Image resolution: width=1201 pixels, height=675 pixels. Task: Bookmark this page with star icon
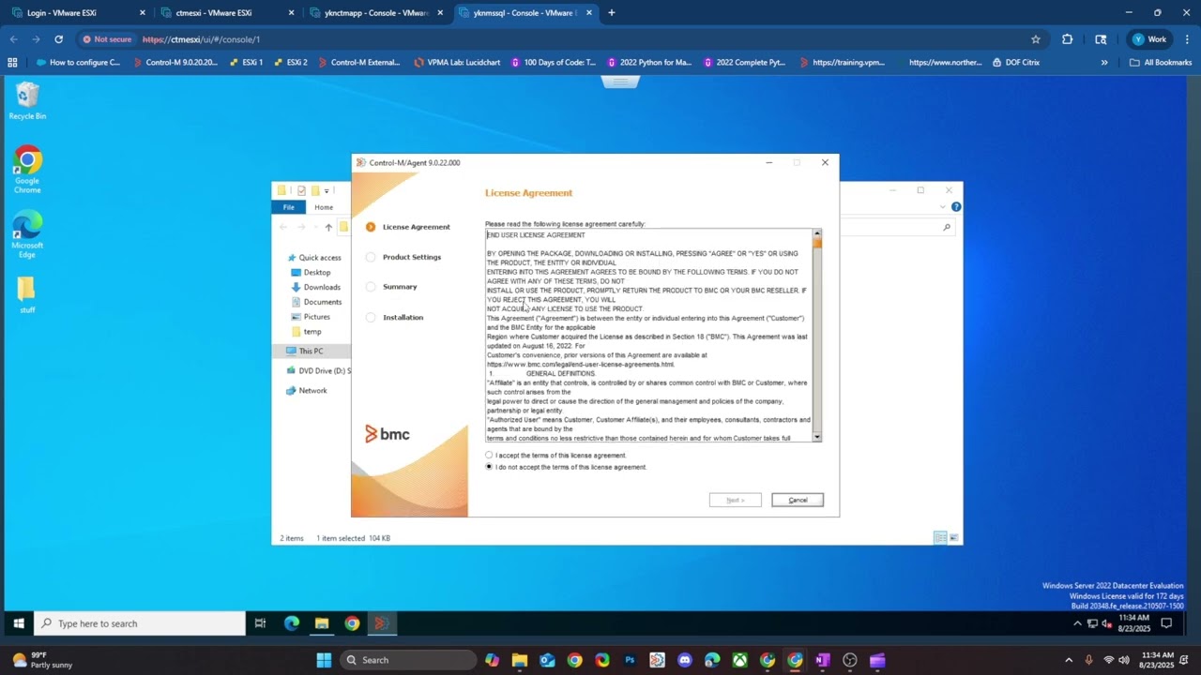point(1036,39)
